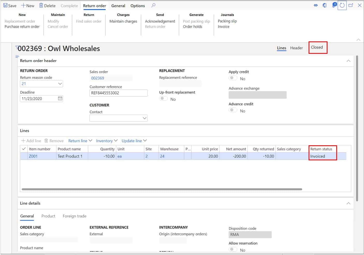364x255 pixels.
Task: Toggle Advance credit on
Action: tap(233, 110)
